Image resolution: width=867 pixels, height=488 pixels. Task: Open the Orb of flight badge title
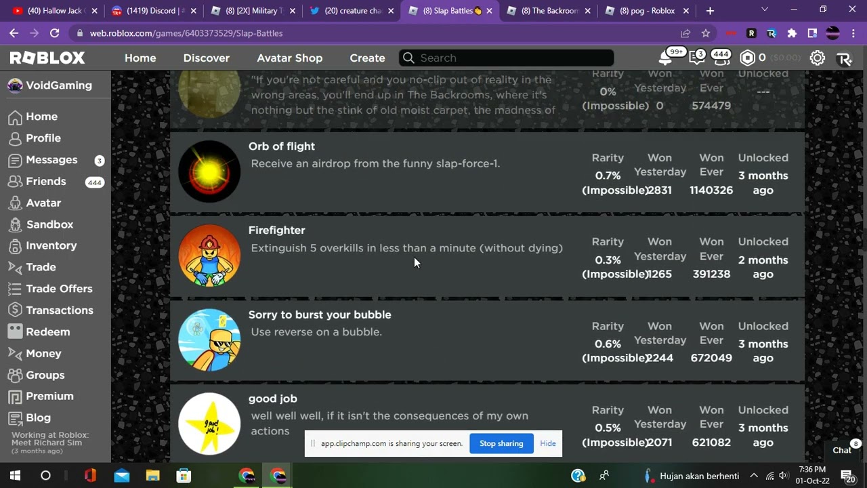tap(282, 146)
